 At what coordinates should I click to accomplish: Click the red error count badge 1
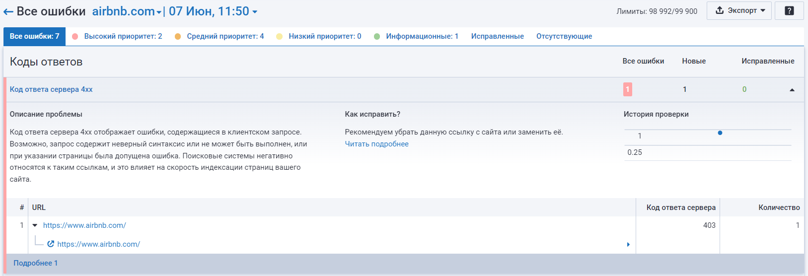(628, 89)
